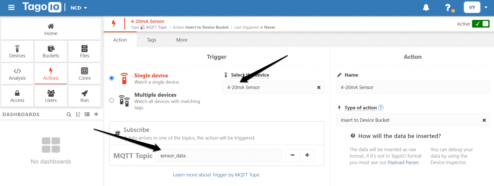Disable the action with the Active toggle
The height and width of the screenshot is (186, 494).
[480, 23]
